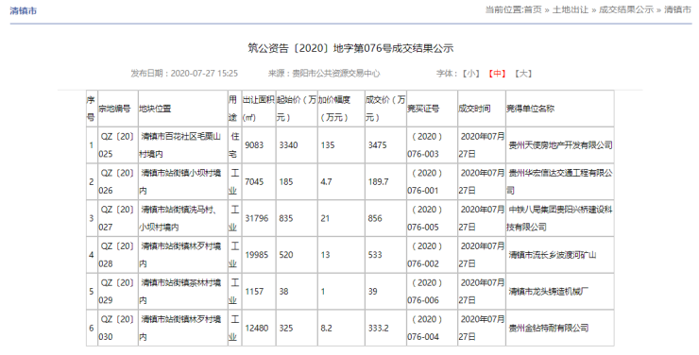Click the 成交价 value 3475

(377, 145)
